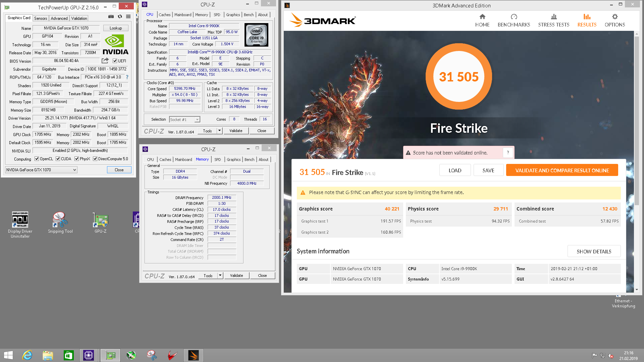Click the 3DMark scrollbar down arrow
The image size is (644, 362).
tap(637, 290)
